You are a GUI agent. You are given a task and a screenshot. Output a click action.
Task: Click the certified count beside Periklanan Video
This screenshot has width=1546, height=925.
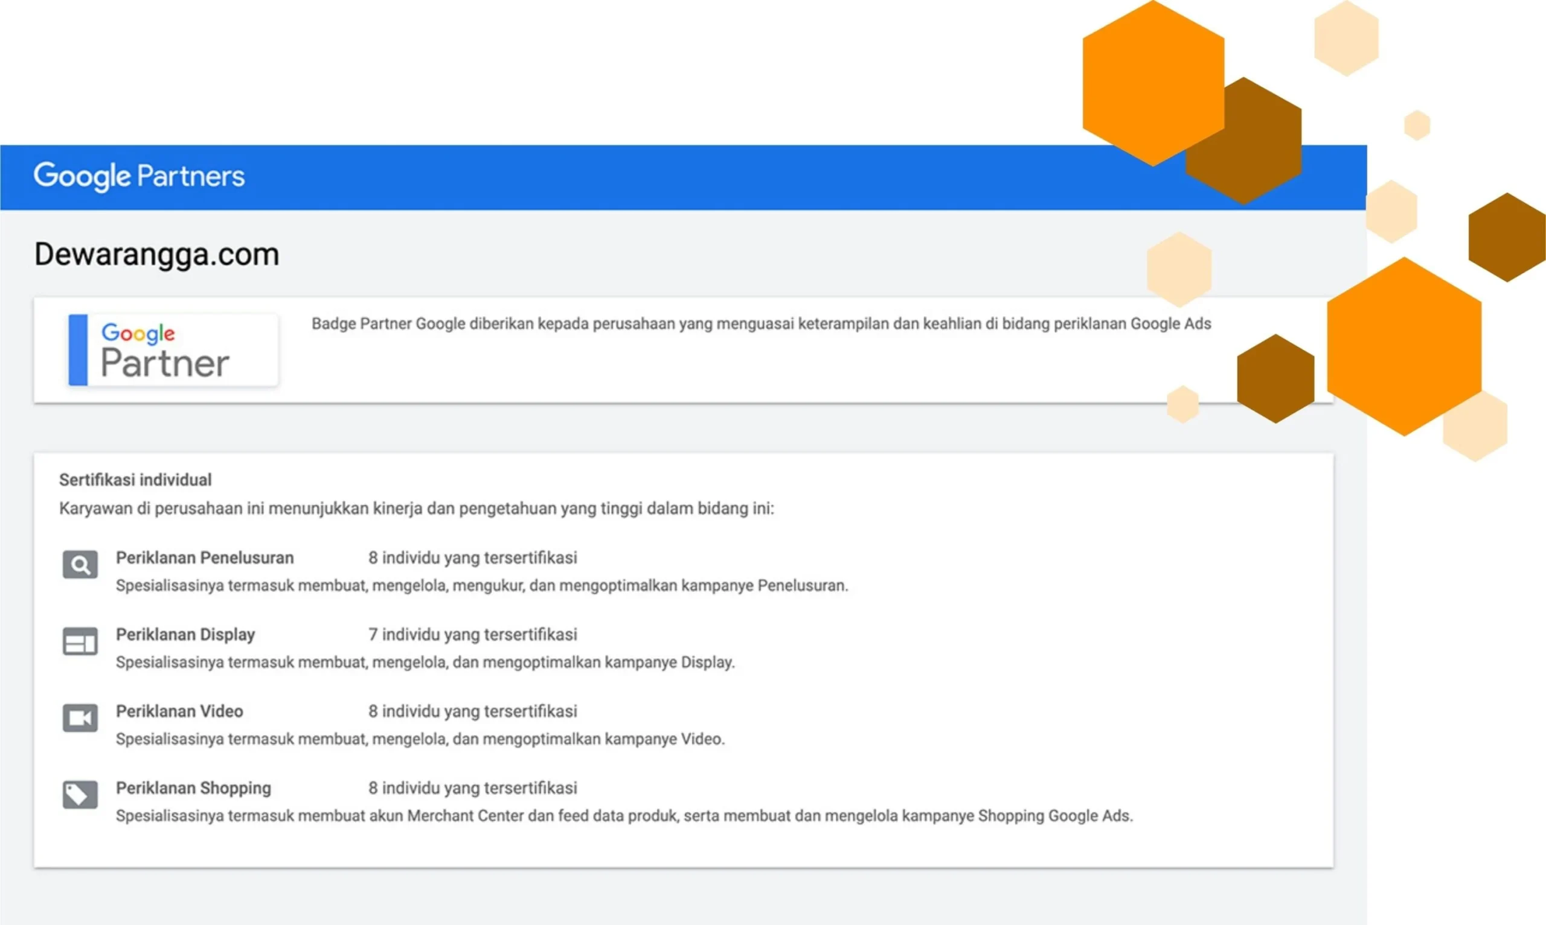click(472, 711)
